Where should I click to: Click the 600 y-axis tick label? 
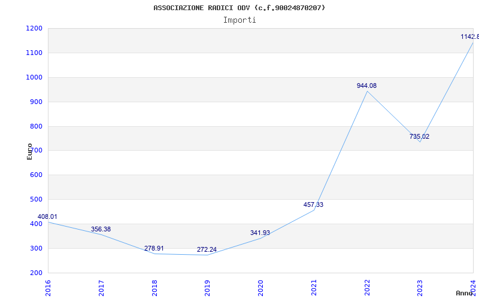[x=35, y=175]
